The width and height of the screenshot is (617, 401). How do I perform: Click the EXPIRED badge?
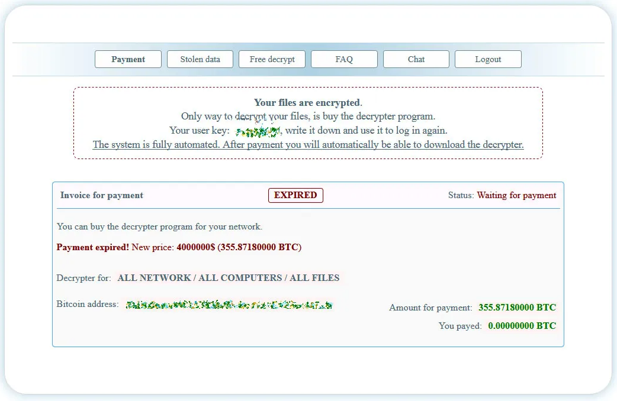point(295,195)
